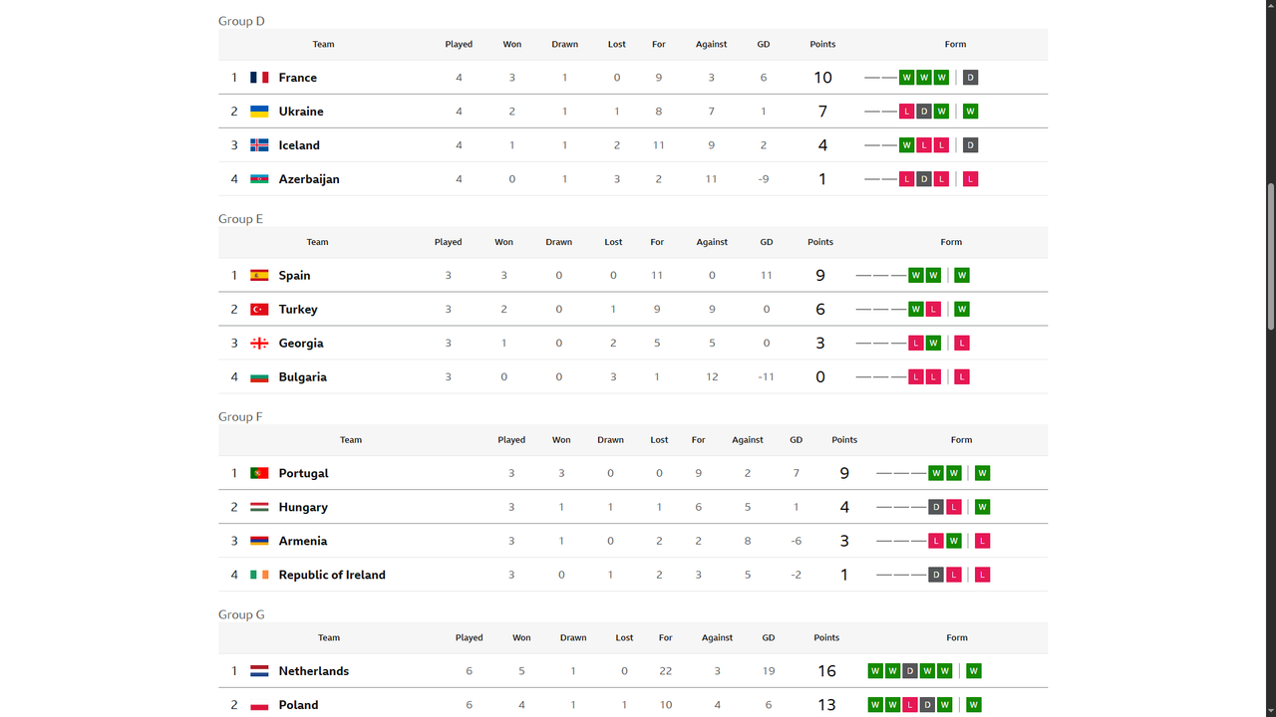Click the Armenia flag icon
The height and width of the screenshot is (717, 1276).
pyautogui.click(x=259, y=542)
